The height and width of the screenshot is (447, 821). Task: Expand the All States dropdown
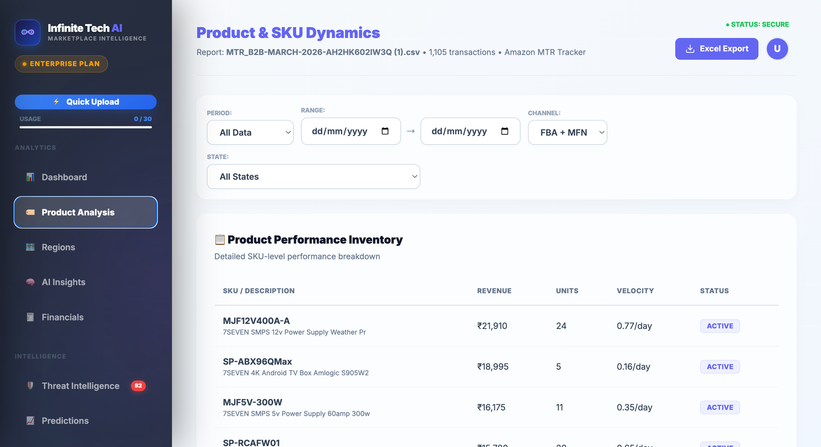tap(314, 176)
